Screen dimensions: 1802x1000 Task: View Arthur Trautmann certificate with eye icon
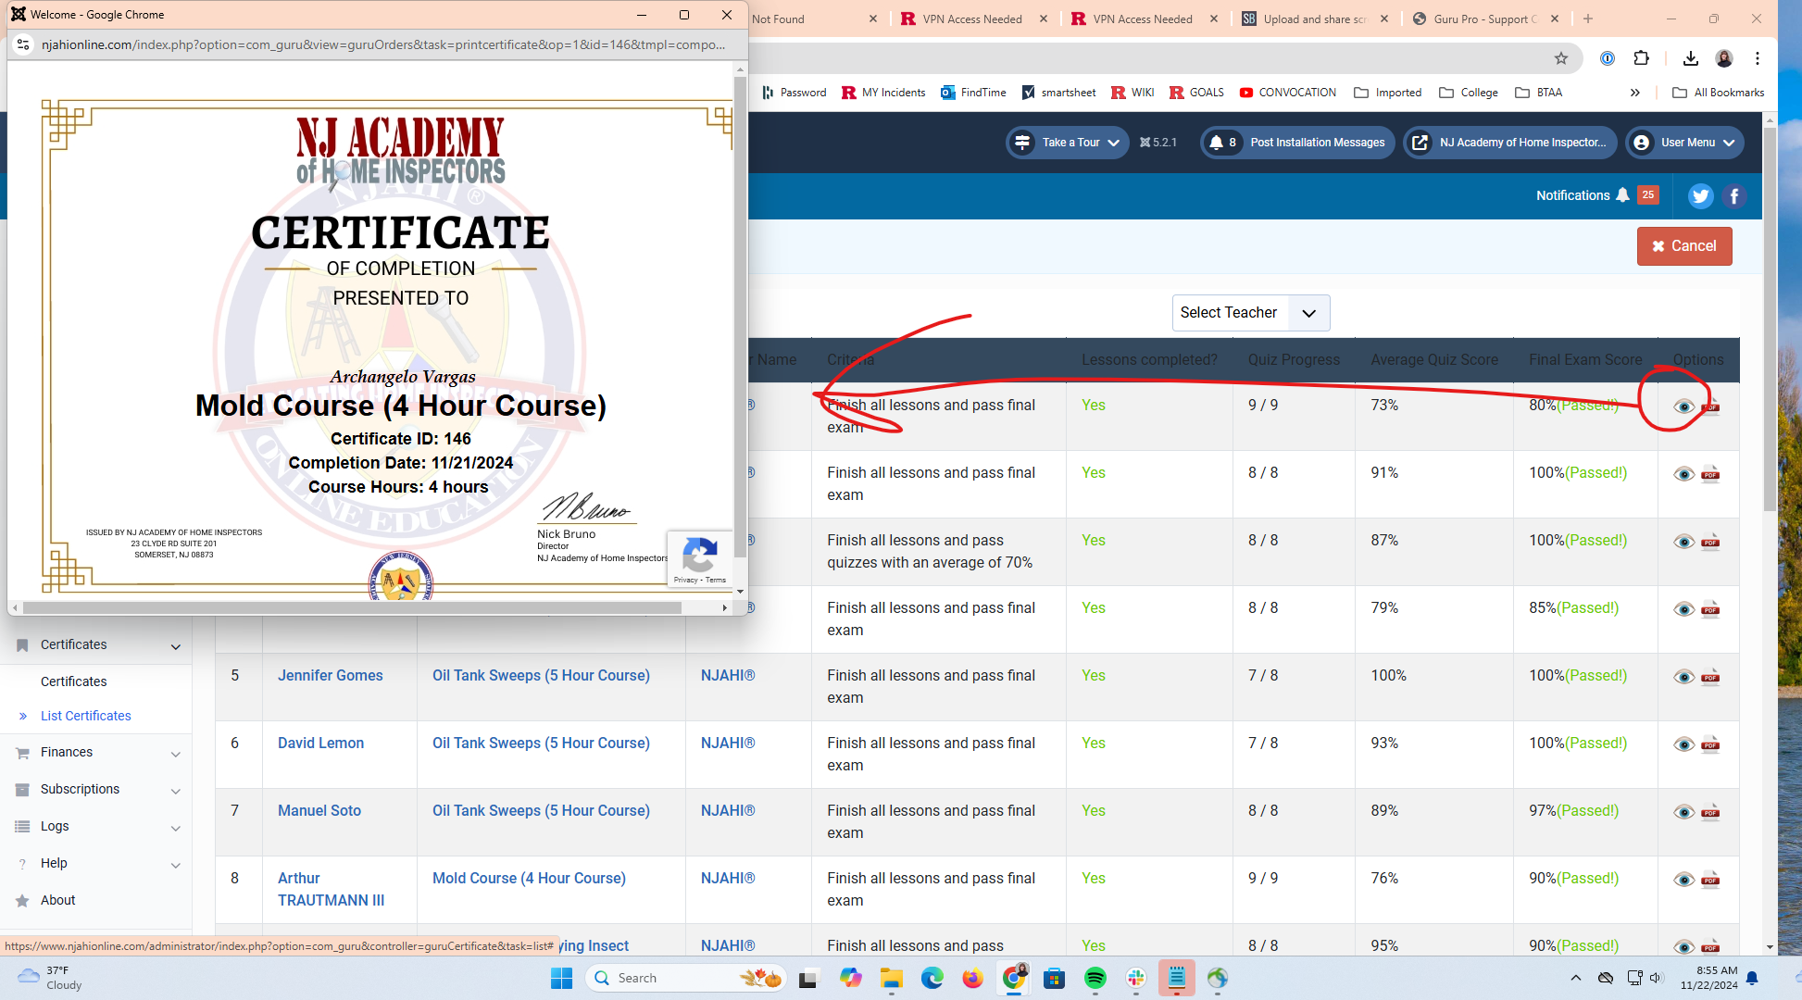(x=1683, y=880)
